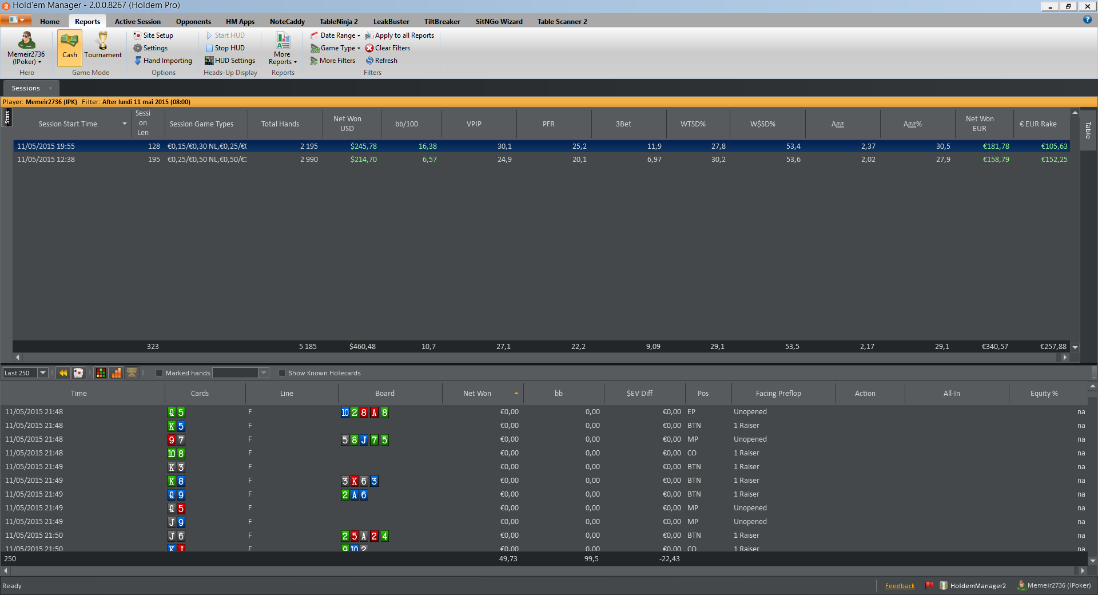Screen dimensions: 1098x595
Task: Open More Filters
Action: [x=333, y=61]
